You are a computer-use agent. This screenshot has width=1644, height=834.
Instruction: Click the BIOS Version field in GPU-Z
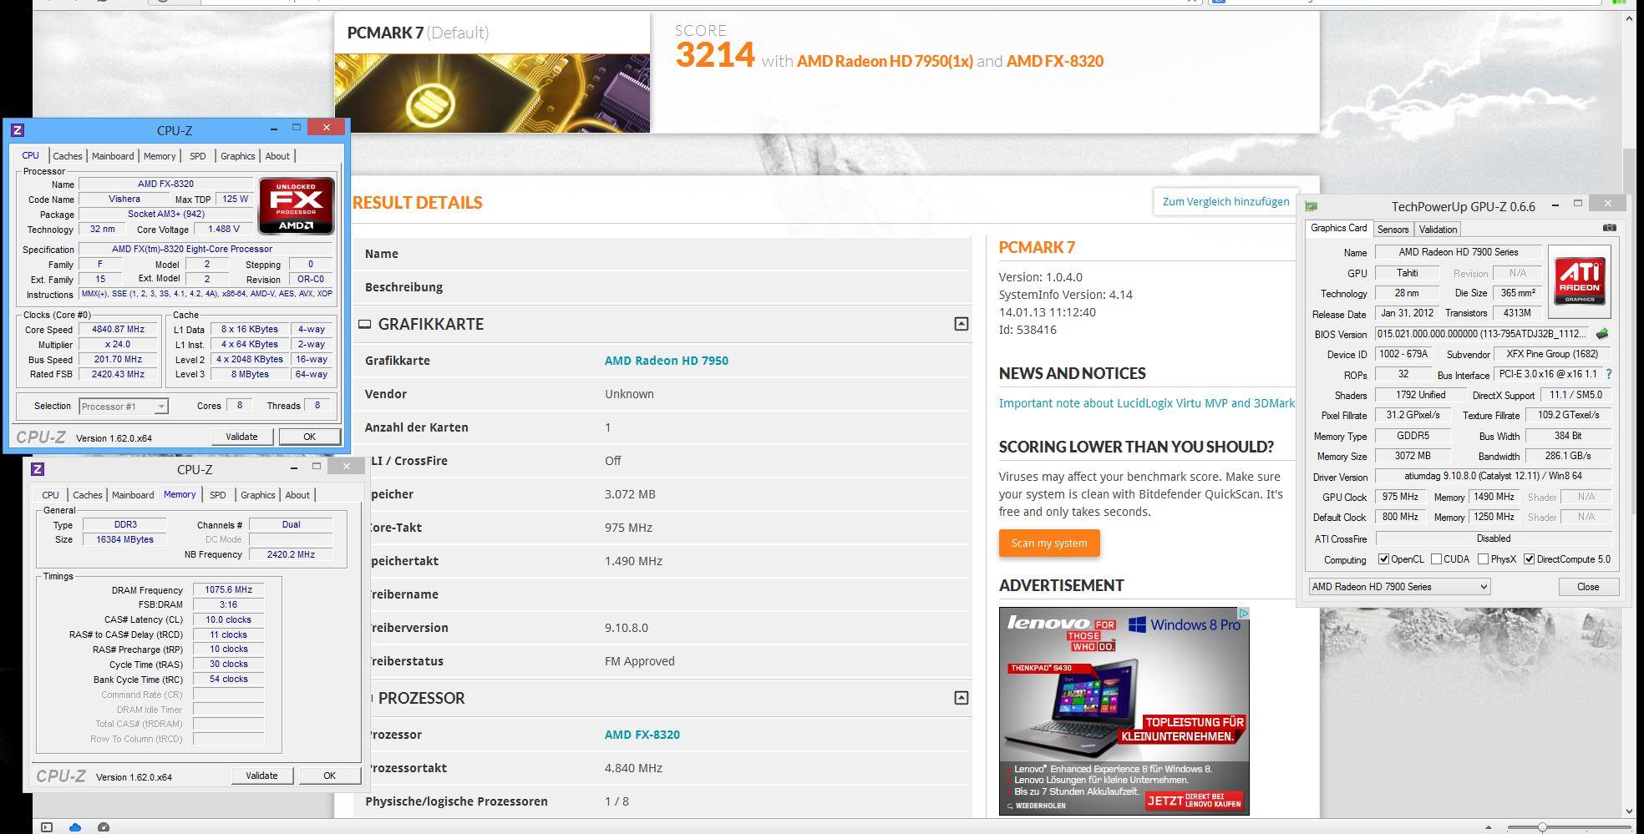pos(1483,334)
